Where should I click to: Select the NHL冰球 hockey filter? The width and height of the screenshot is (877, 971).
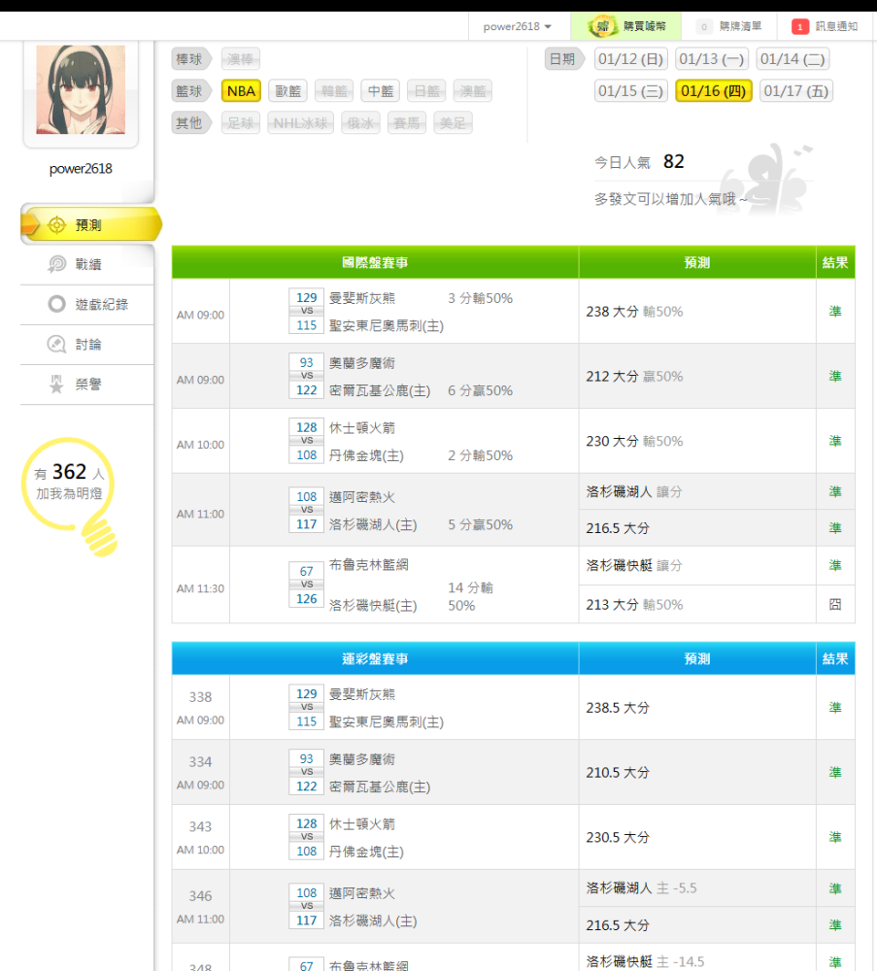click(x=300, y=123)
